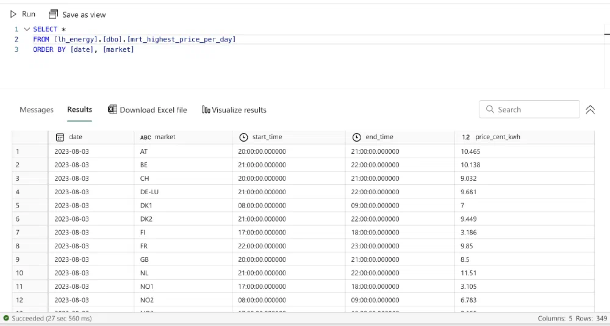The height and width of the screenshot is (326, 610).
Task: Collapse the SELECT statement code fold
Action: [x=27, y=29]
